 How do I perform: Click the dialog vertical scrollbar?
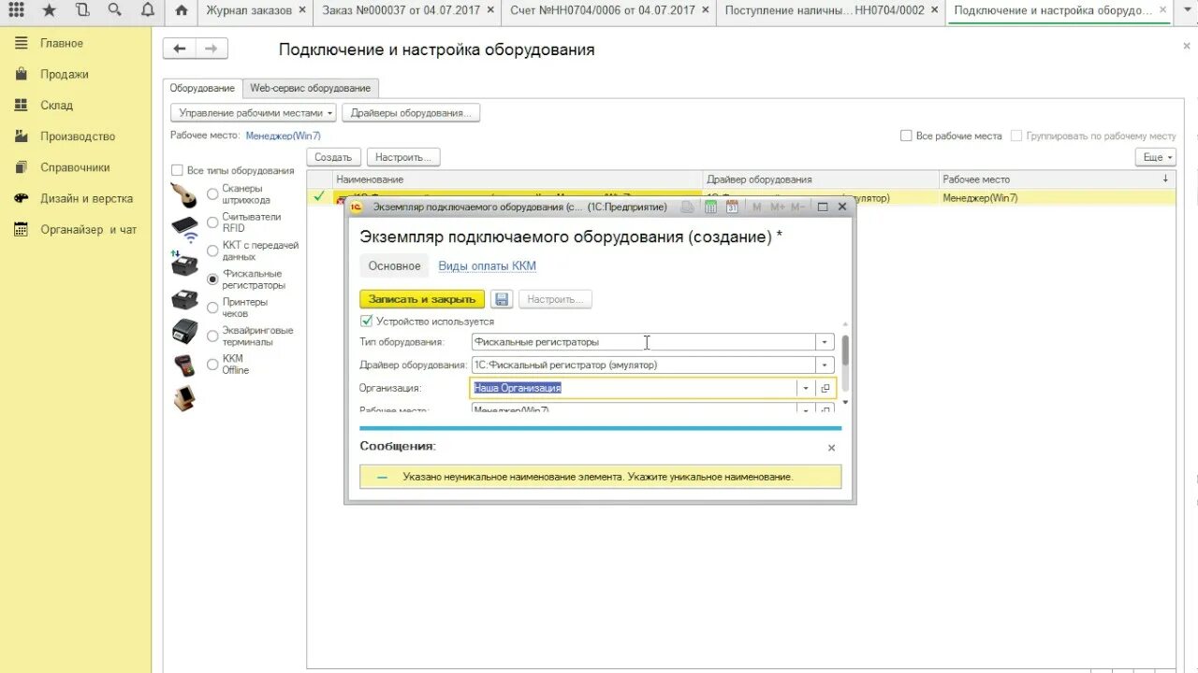(845, 352)
